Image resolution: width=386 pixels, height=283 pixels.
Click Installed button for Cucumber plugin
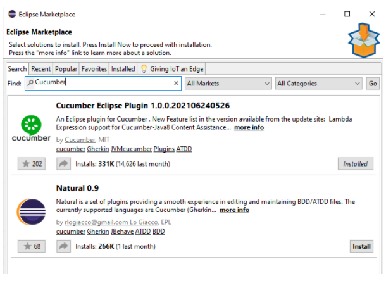click(x=356, y=164)
